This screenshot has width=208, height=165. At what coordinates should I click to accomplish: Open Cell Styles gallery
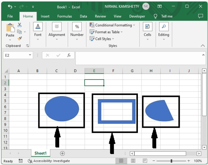[102, 39]
